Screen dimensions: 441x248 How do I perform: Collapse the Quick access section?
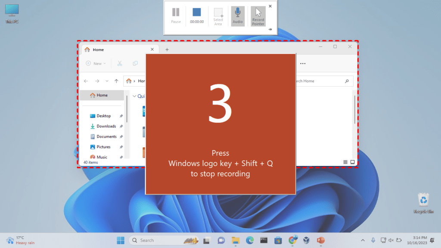134,96
